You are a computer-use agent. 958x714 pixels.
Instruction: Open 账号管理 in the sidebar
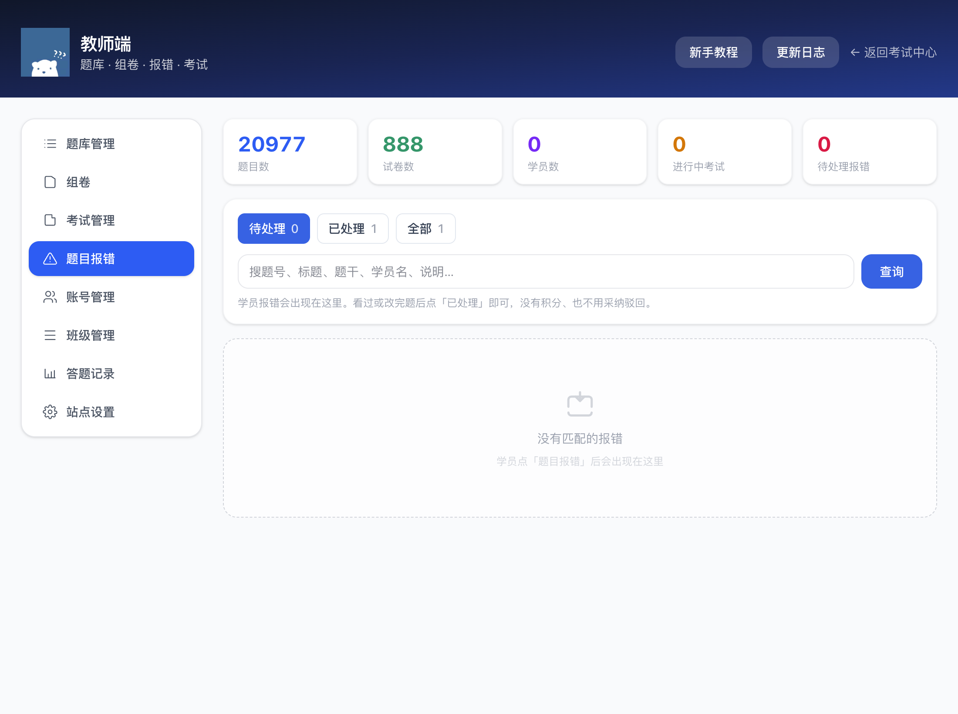(x=111, y=297)
